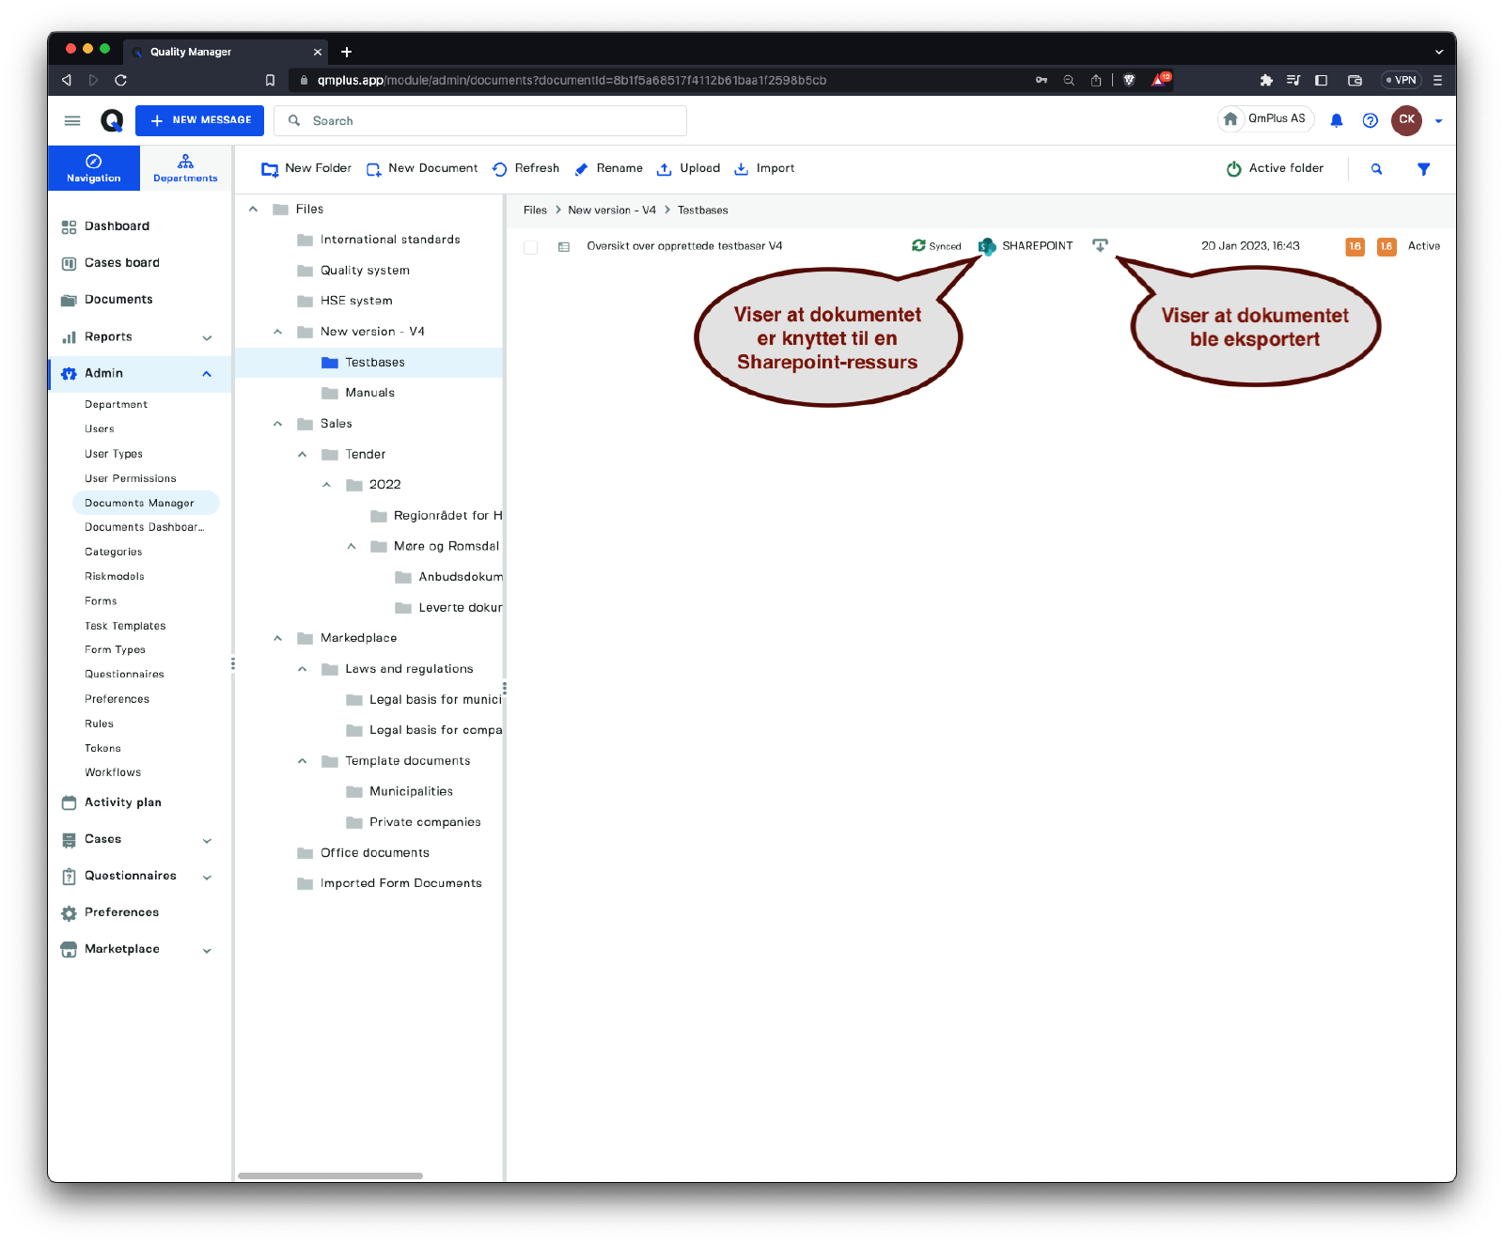Click the SharePoint icon on the document
The image size is (1504, 1245).
[987, 246]
